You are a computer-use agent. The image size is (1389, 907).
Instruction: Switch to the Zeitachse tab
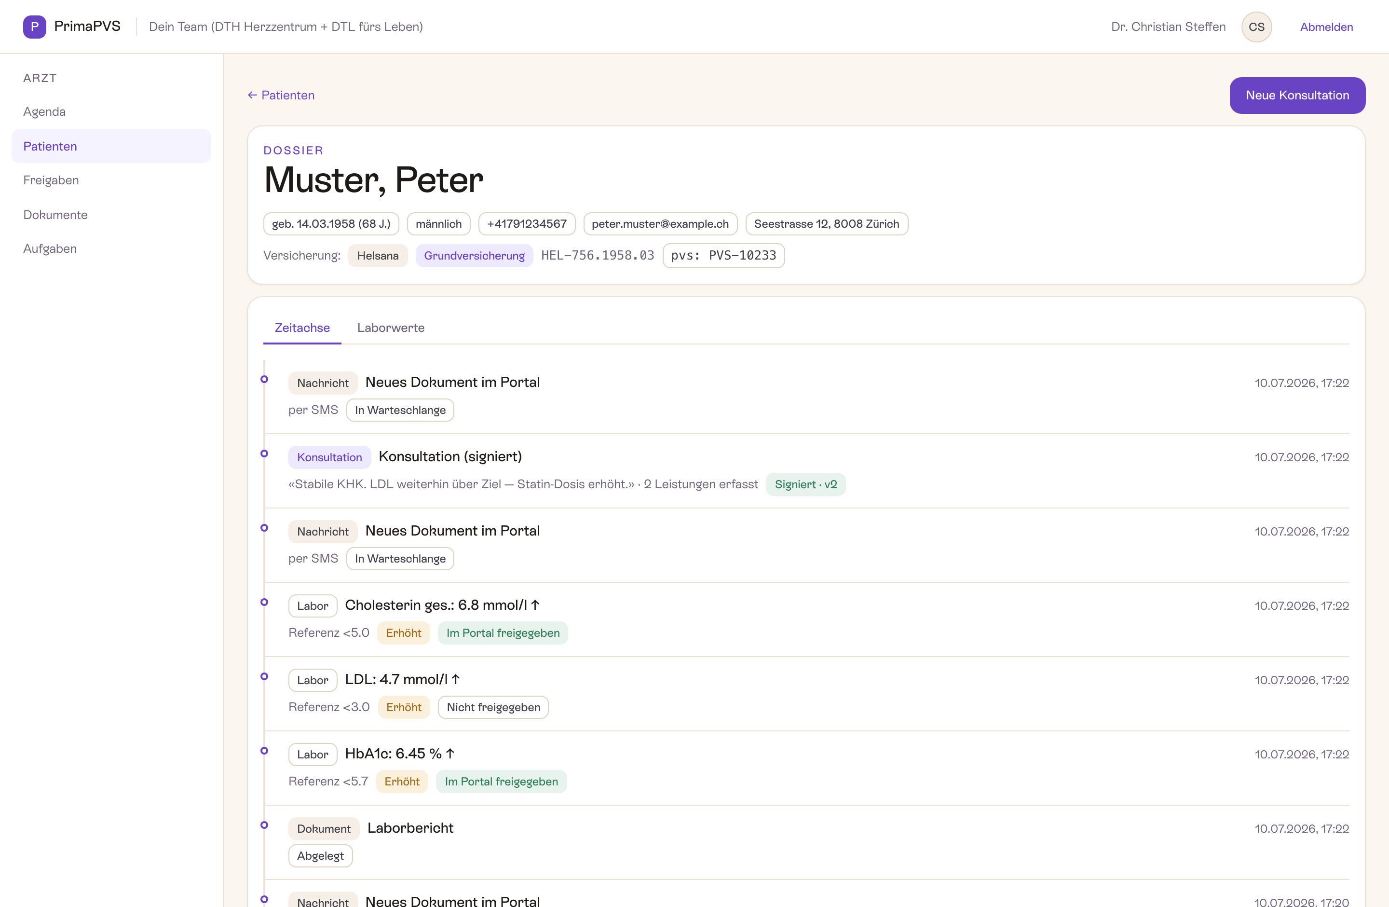pos(302,328)
